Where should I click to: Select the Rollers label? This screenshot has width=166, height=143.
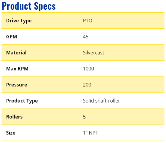pyautogui.click(x=15, y=117)
